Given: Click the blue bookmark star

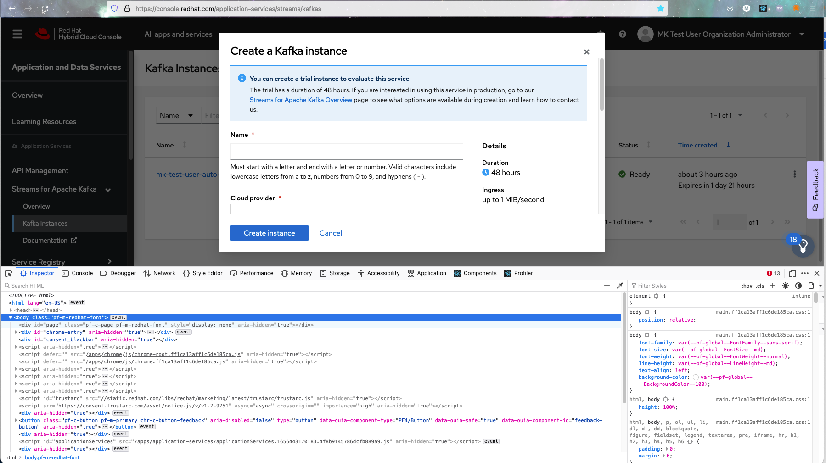Looking at the screenshot, I should [661, 8].
